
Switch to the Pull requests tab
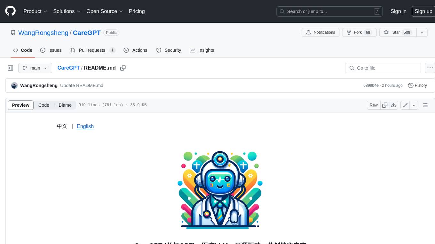[x=93, y=50]
